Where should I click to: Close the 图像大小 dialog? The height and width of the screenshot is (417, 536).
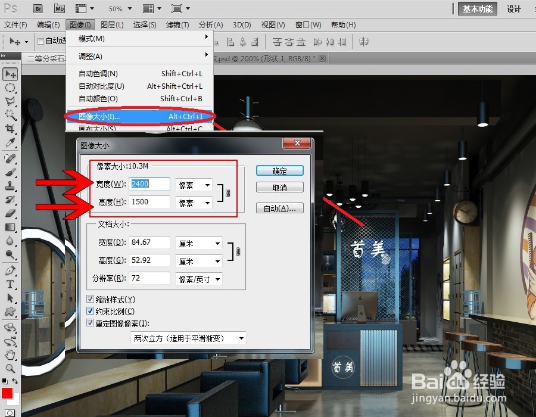tap(297, 143)
